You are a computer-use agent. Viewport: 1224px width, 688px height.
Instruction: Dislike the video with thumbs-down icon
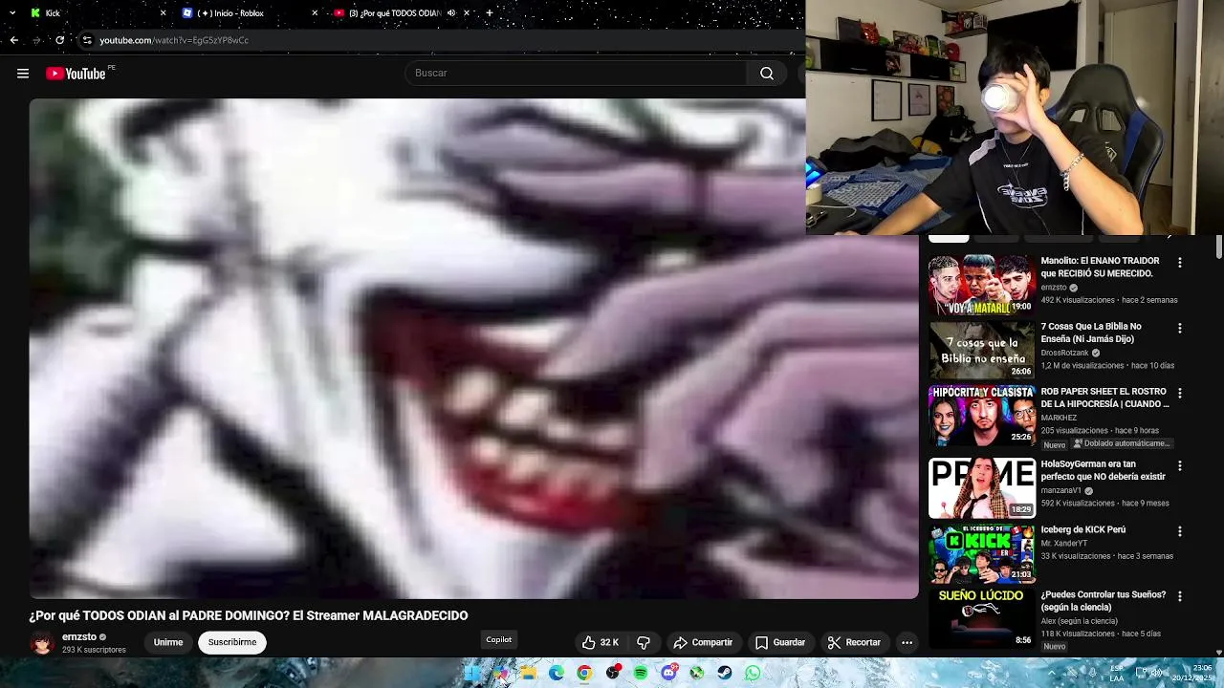(644, 642)
